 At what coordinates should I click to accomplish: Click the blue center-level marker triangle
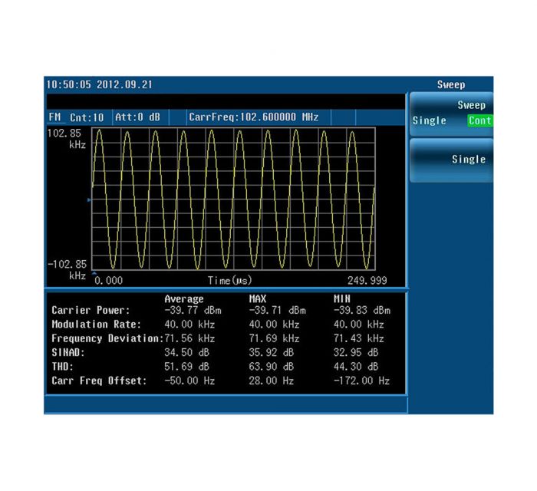click(89, 199)
